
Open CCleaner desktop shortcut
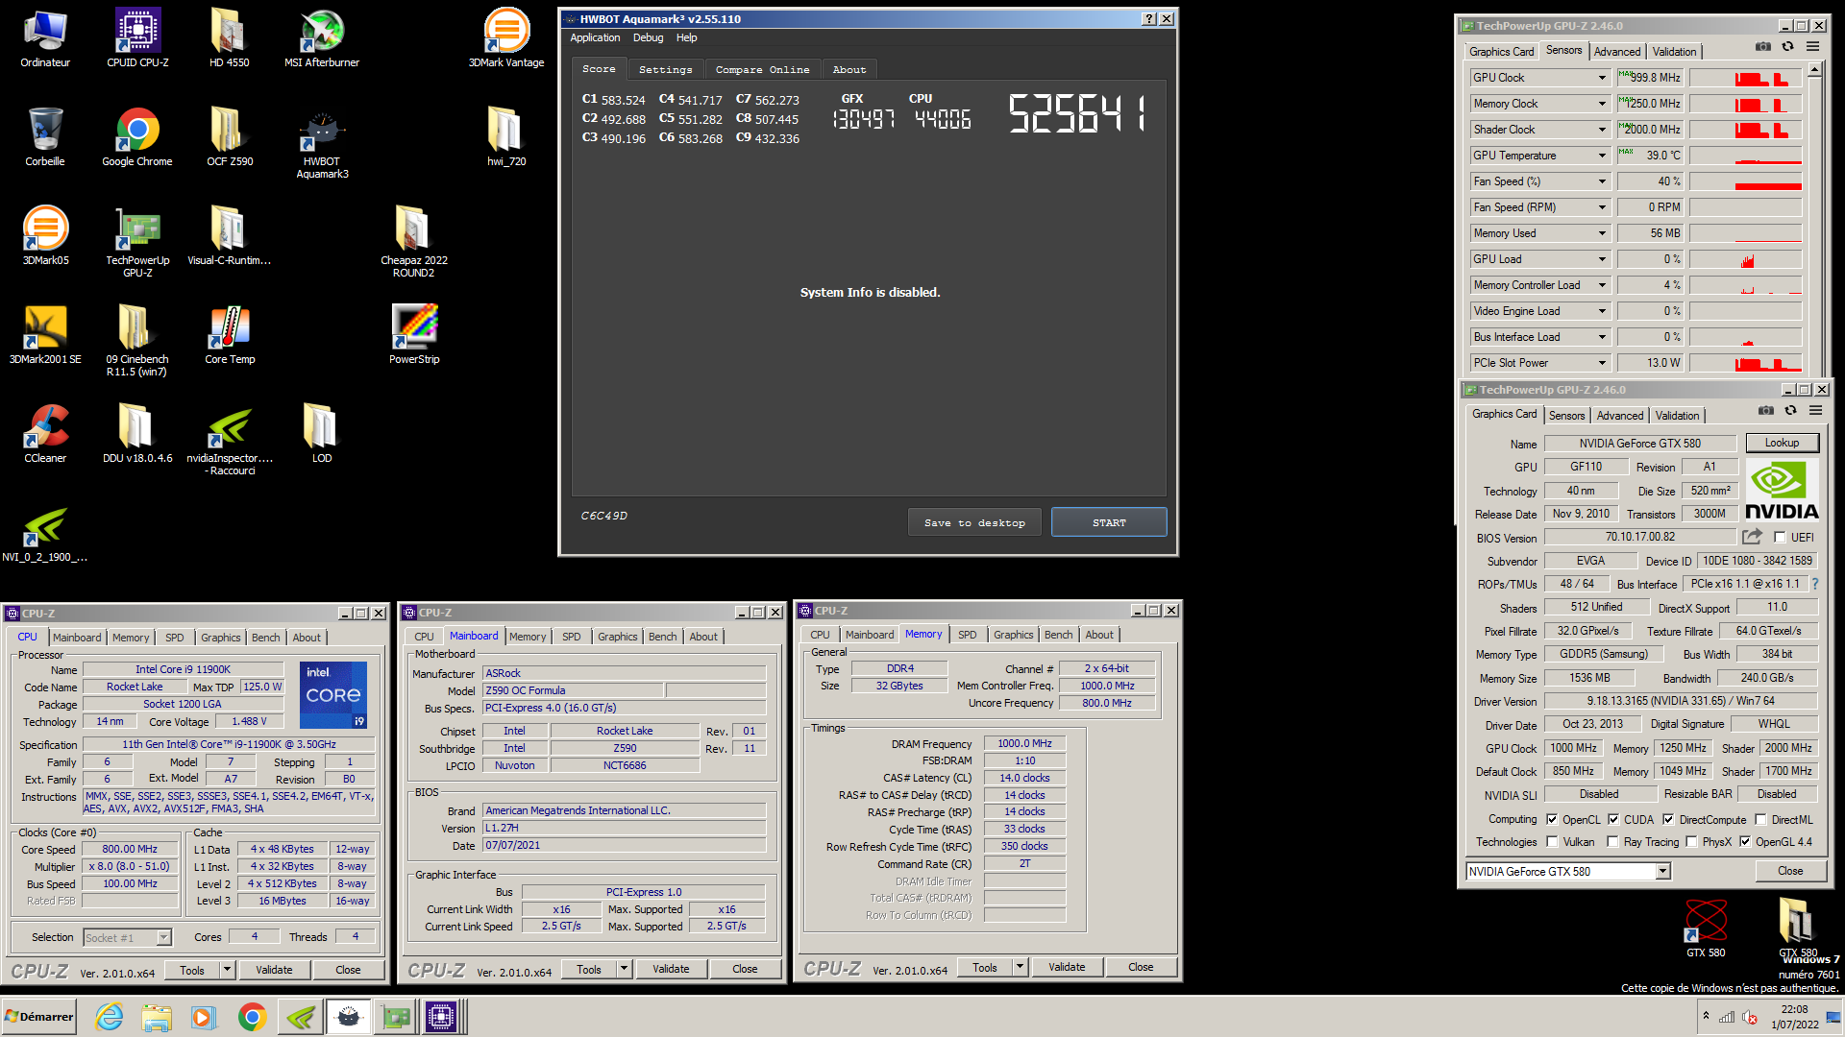pos(45,434)
